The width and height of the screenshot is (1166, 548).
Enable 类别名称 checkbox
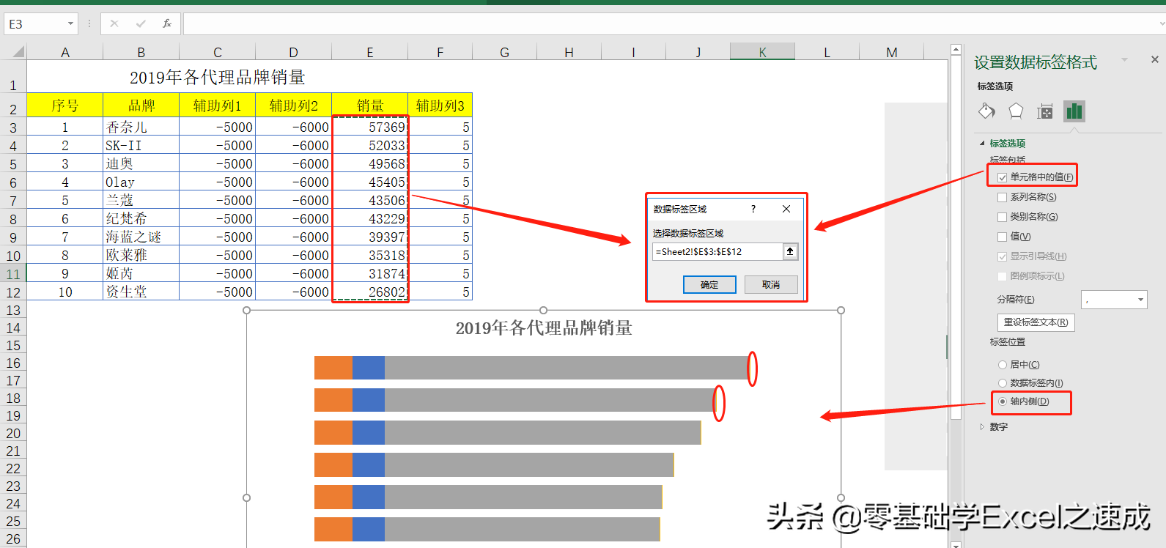click(1003, 217)
